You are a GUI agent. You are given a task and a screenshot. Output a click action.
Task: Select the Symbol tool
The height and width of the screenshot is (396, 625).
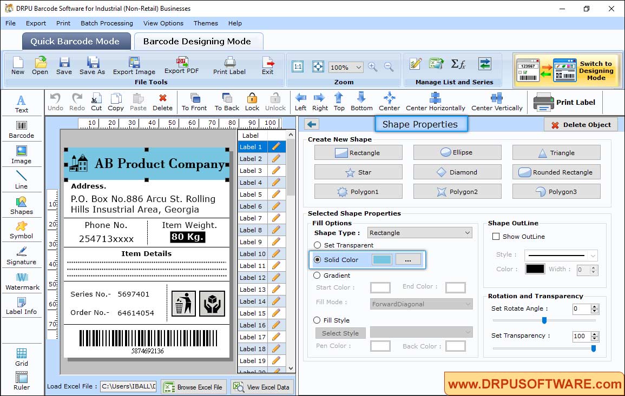tap(22, 231)
